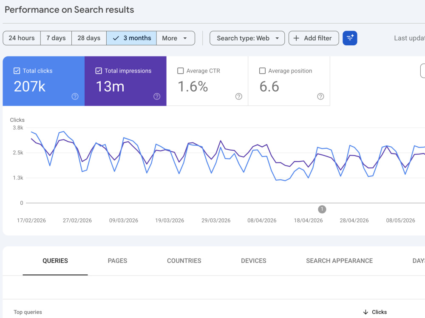Switch to the PAGES tab
The image size is (425, 318).
tap(117, 261)
